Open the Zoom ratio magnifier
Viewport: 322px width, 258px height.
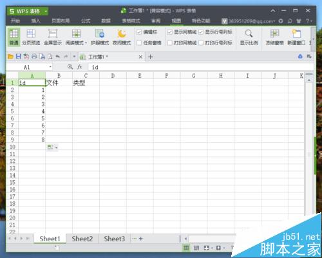[x=249, y=33]
